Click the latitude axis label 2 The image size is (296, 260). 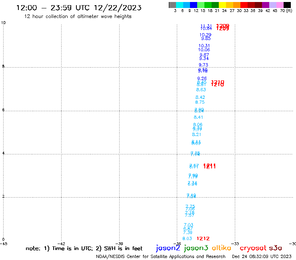pyautogui.click(x=3, y=196)
